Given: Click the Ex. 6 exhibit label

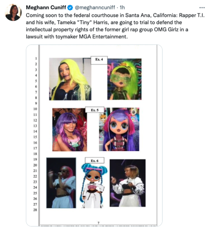Looking at the screenshot, I should (x=95, y=160).
